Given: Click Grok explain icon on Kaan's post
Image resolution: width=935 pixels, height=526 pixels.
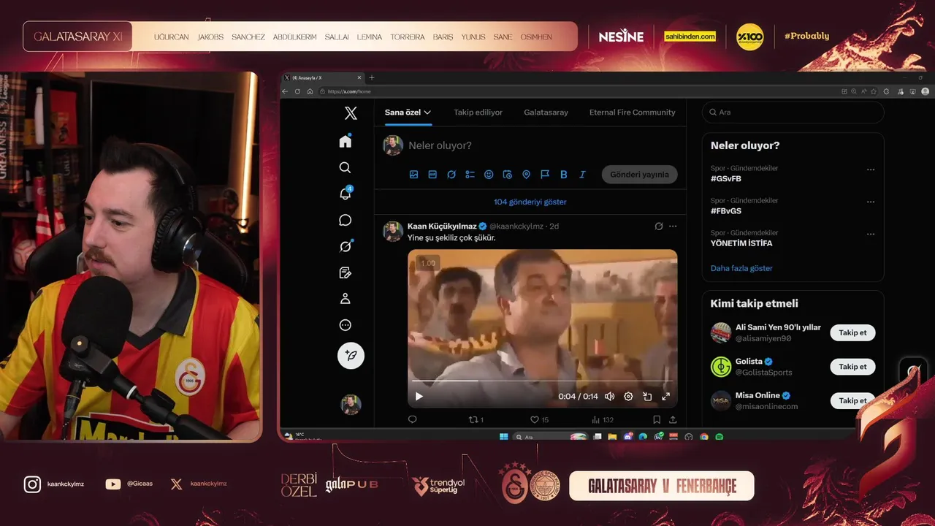Looking at the screenshot, I should tap(659, 226).
